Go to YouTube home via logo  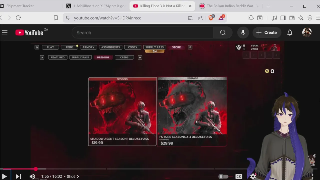tap(29, 32)
